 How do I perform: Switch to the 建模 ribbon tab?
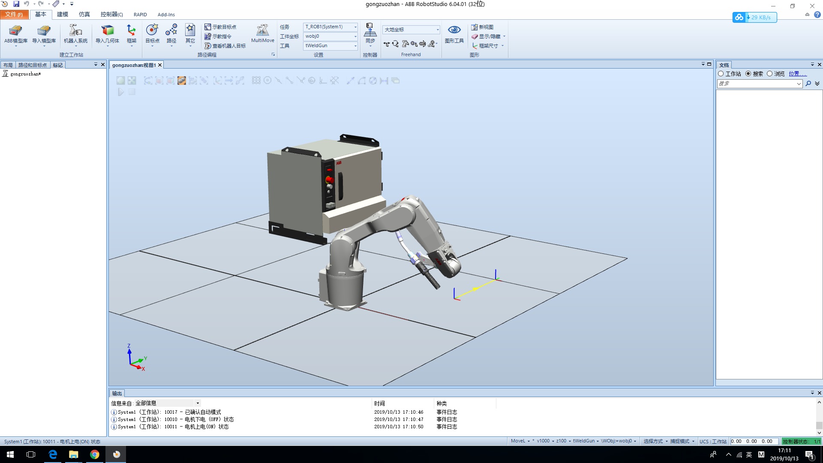(63, 15)
